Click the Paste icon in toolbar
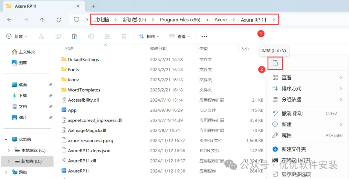 [75, 36]
